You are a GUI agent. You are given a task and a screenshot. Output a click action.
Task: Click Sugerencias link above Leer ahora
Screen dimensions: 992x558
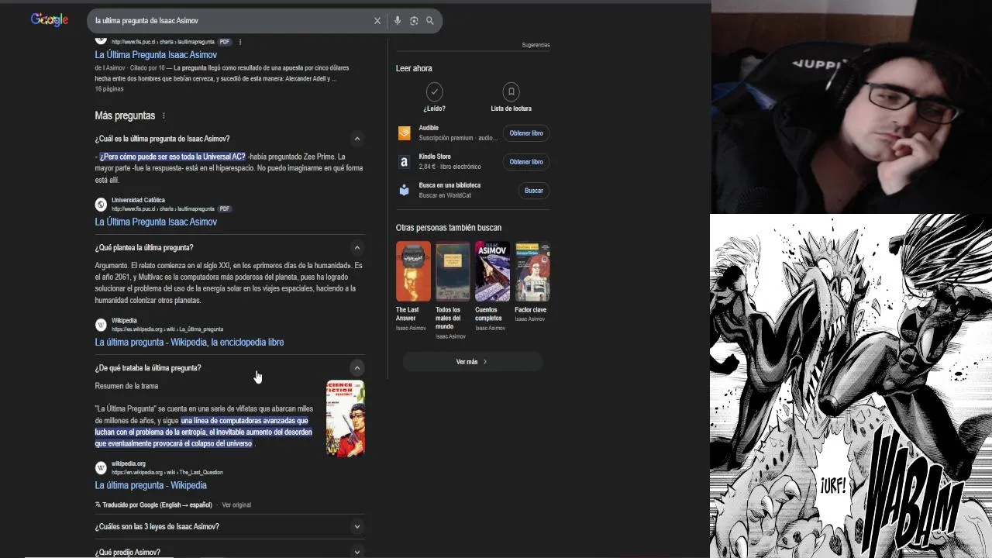tap(536, 45)
